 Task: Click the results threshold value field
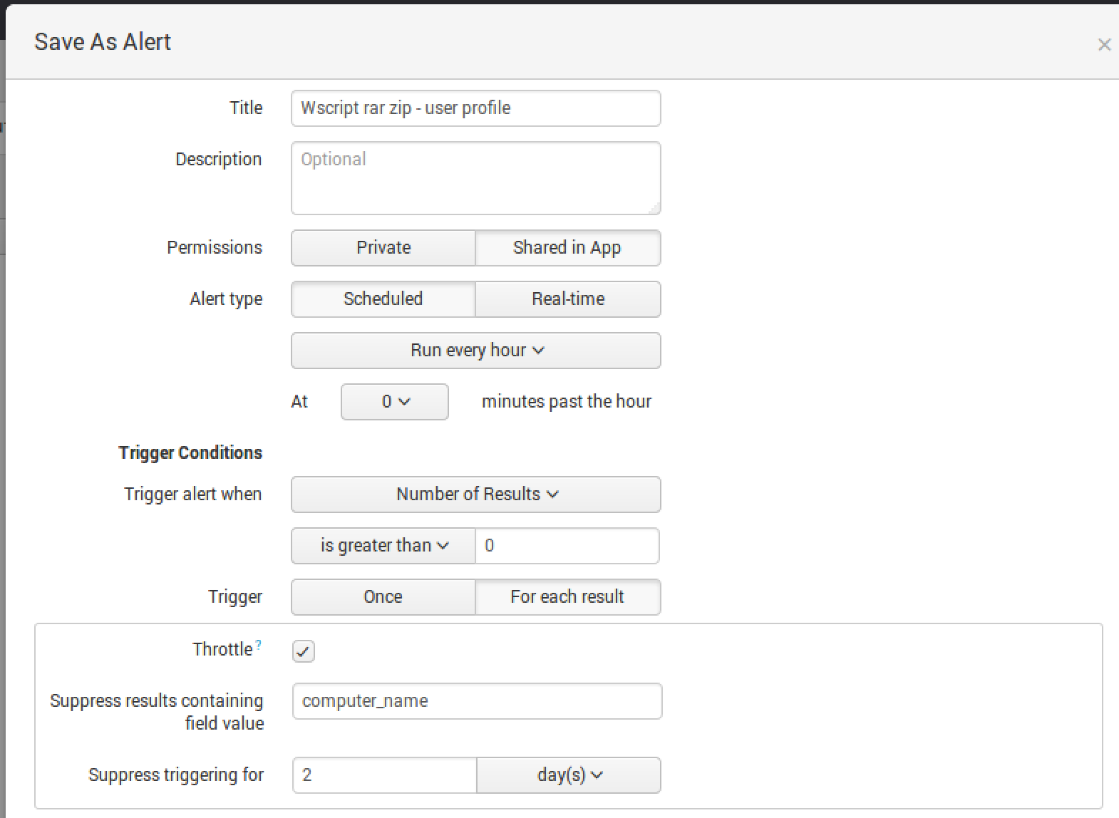coord(567,546)
